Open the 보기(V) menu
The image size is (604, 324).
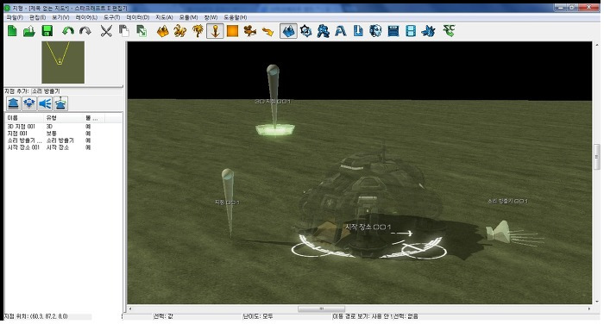60,17
